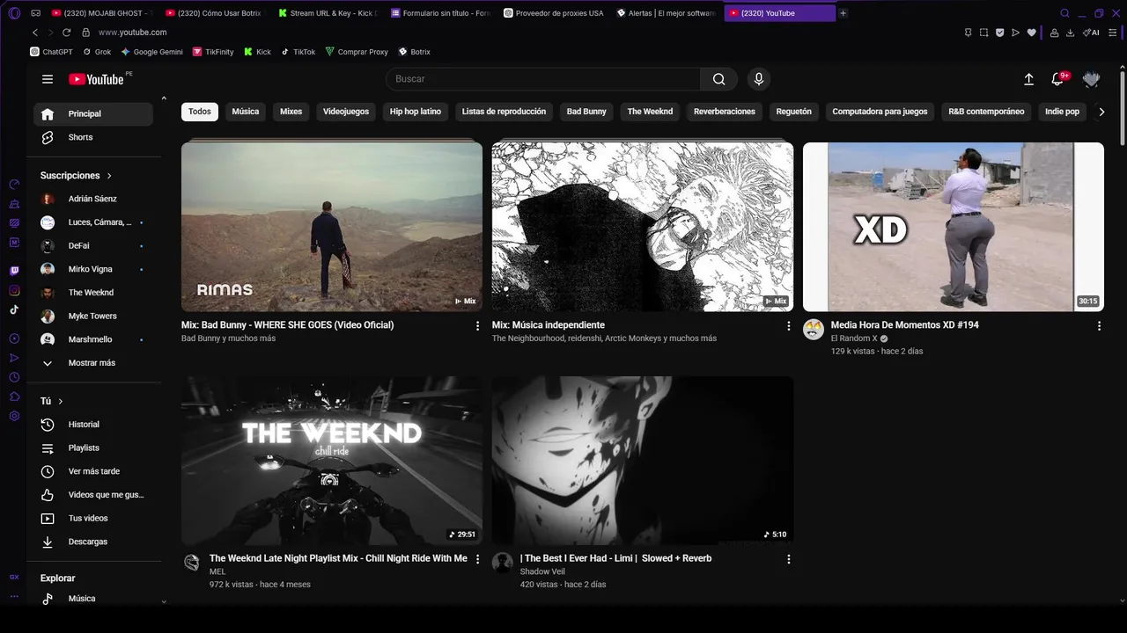Open sidebar history clock icon
This screenshot has height=633, width=1127.
click(14, 377)
